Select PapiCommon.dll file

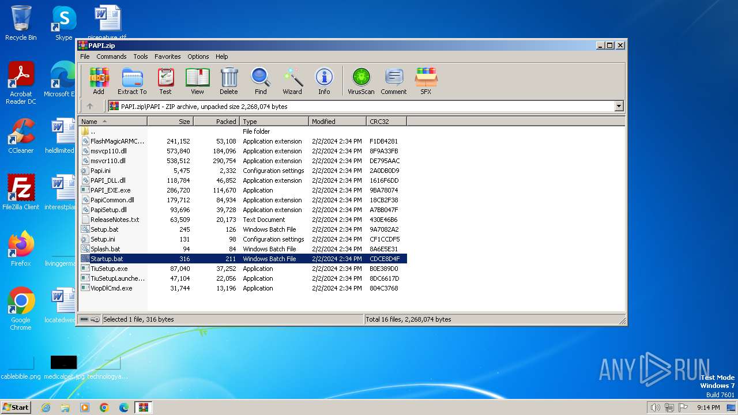pos(243,200)
